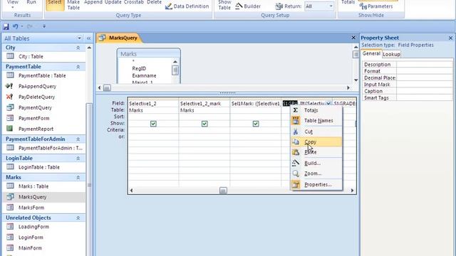Screen dimensions: 456x256
Task: Select MarksQuery icon in navigation pane
Action: point(10,197)
